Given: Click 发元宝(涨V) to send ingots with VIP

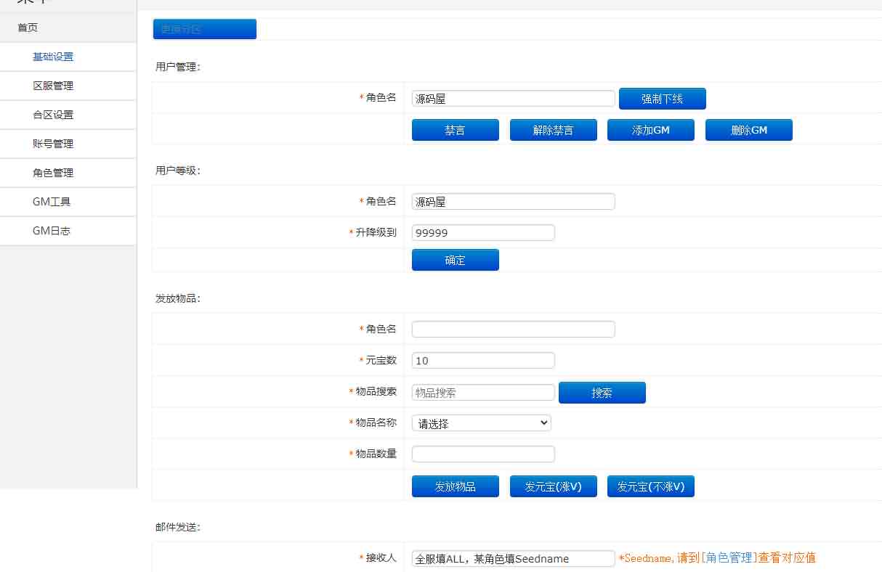Looking at the screenshot, I should click(x=553, y=486).
